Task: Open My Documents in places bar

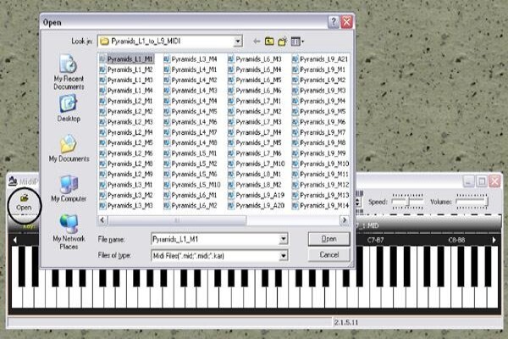Action: tap(69, 148)
